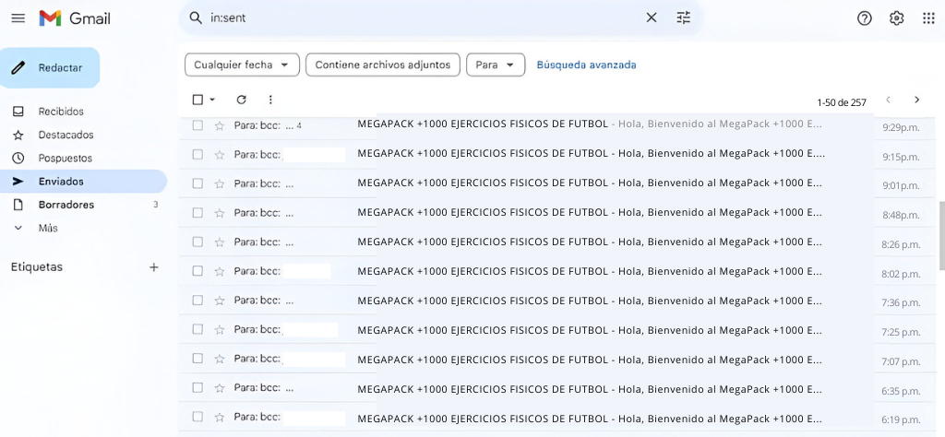Open the three-dot More options menu
This screenshot has width=945, height=437.
270,100
